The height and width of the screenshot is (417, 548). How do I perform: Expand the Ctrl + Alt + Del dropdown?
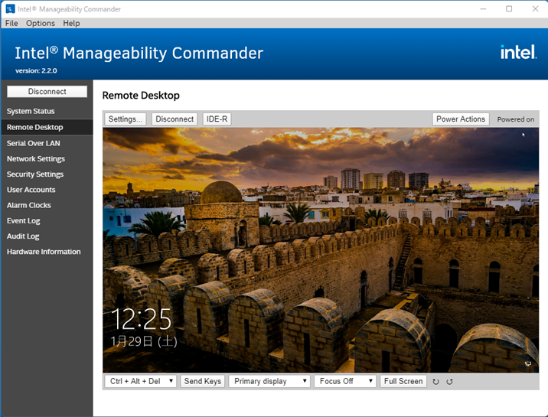coord(141,381)
